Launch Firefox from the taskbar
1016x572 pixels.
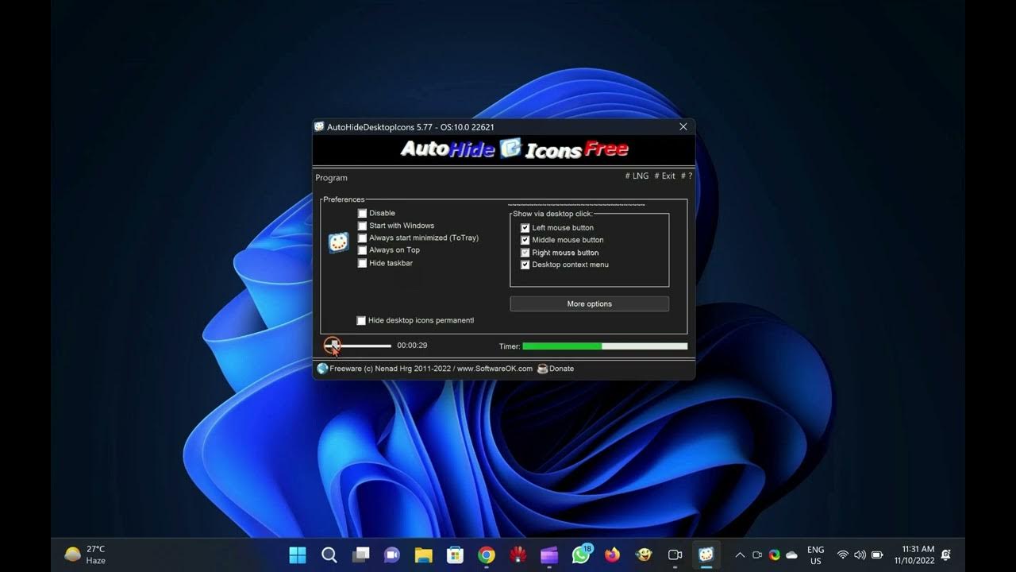point(612,555)
